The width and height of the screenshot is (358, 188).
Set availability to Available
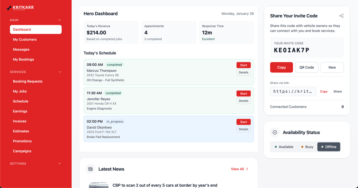[284, 147]
